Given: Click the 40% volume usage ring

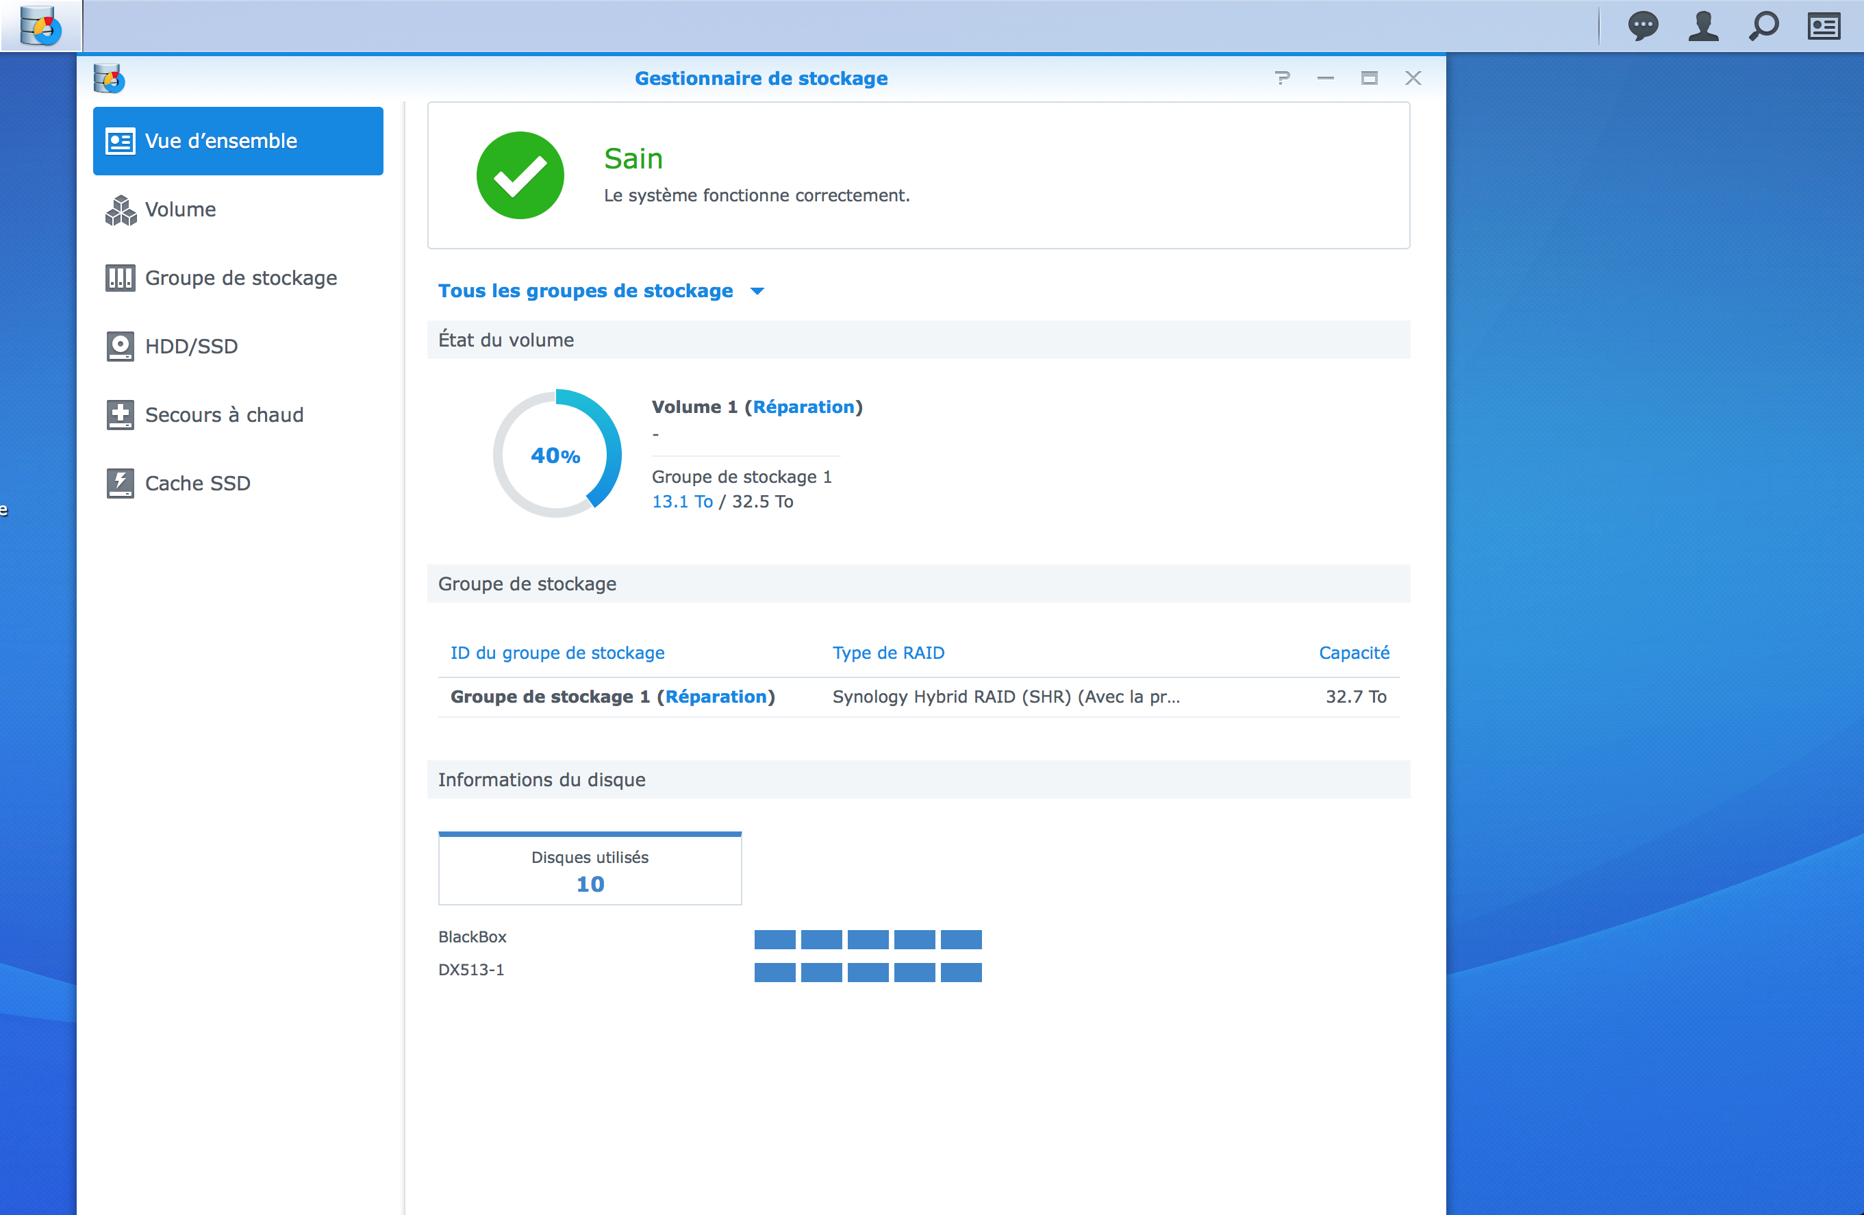Looking at the screenshot, I should (556, 454).
